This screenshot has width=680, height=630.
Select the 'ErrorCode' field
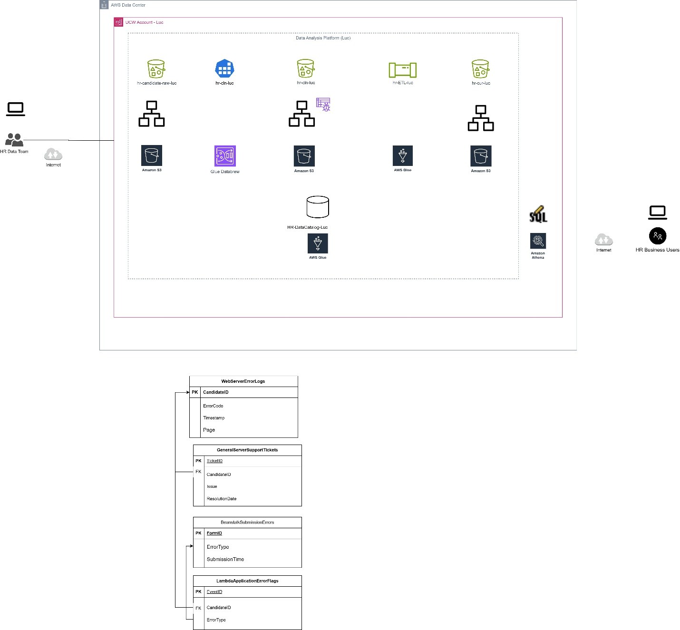tap(213, 406)
